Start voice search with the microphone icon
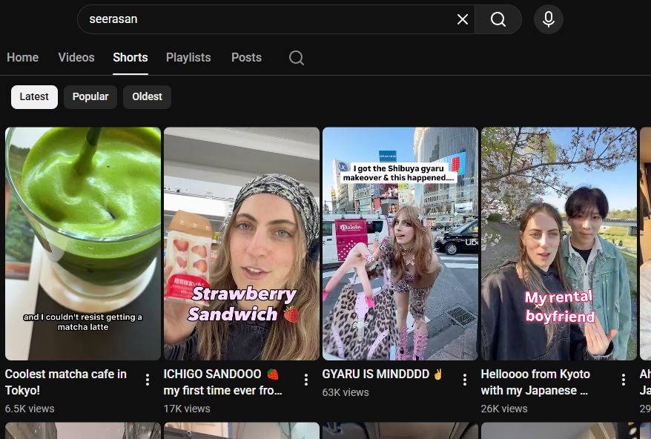Viewport: 651px width, 439px height. coord(549,19)
